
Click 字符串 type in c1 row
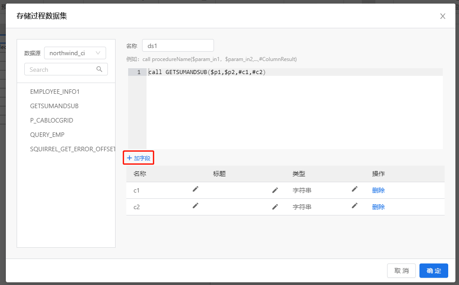coord(302,190)
